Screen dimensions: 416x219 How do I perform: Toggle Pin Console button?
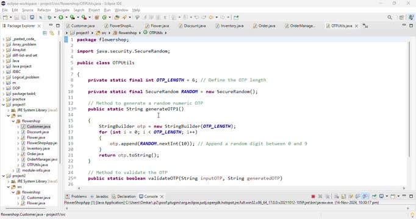(x=374, y=196)
